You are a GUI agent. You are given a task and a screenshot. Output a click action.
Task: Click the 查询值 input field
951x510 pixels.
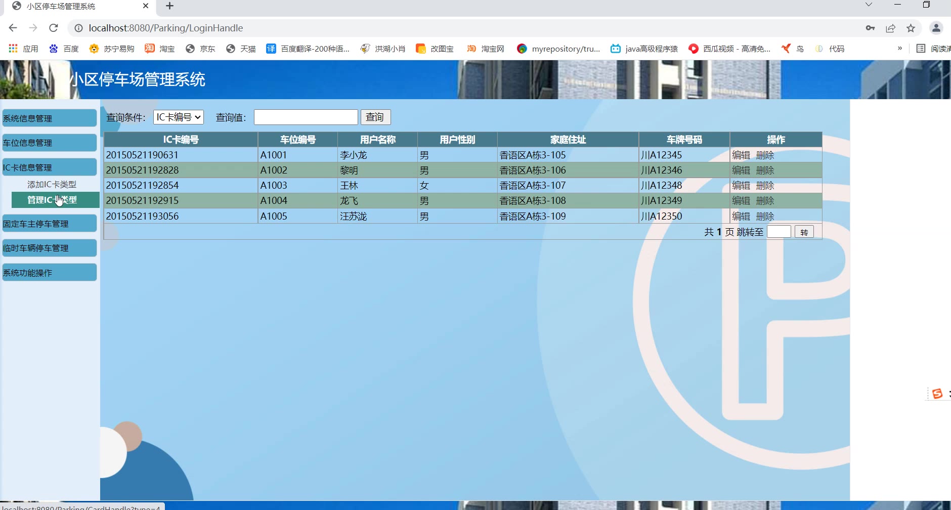click(x=306, y=117)
